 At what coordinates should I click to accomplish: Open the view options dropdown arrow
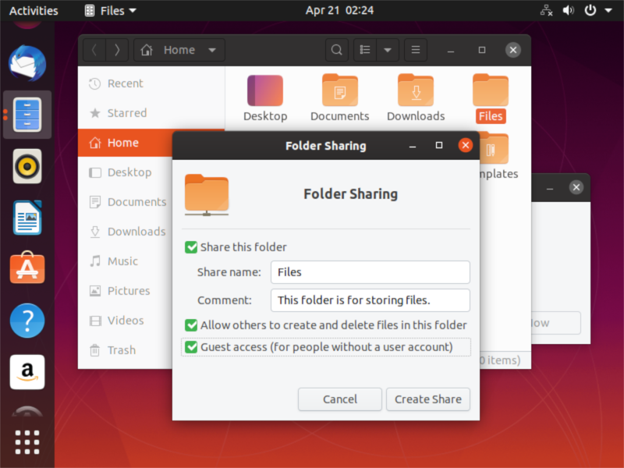click(x=388, y=50)
